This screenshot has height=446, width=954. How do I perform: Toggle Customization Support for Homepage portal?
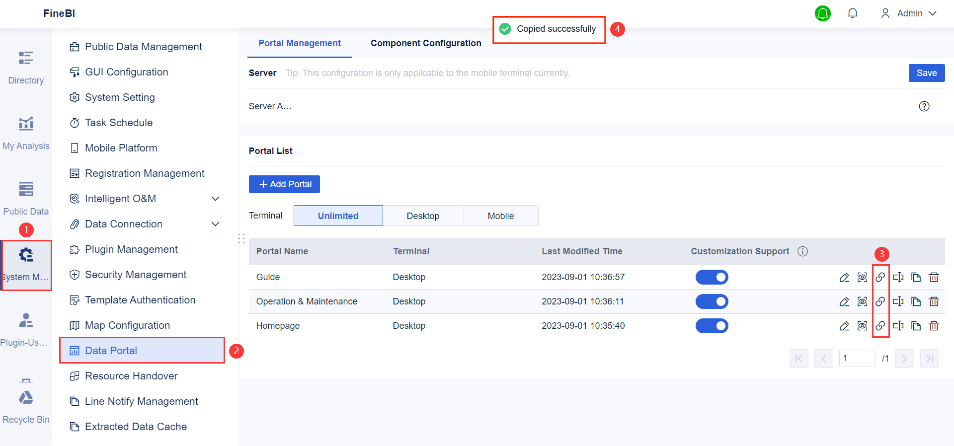712,326
